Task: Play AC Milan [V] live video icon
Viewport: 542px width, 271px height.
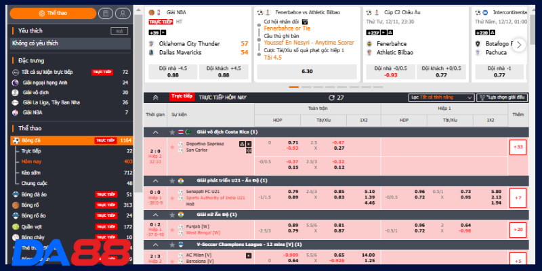Action: pyautogui.click(x=249, y=255)
